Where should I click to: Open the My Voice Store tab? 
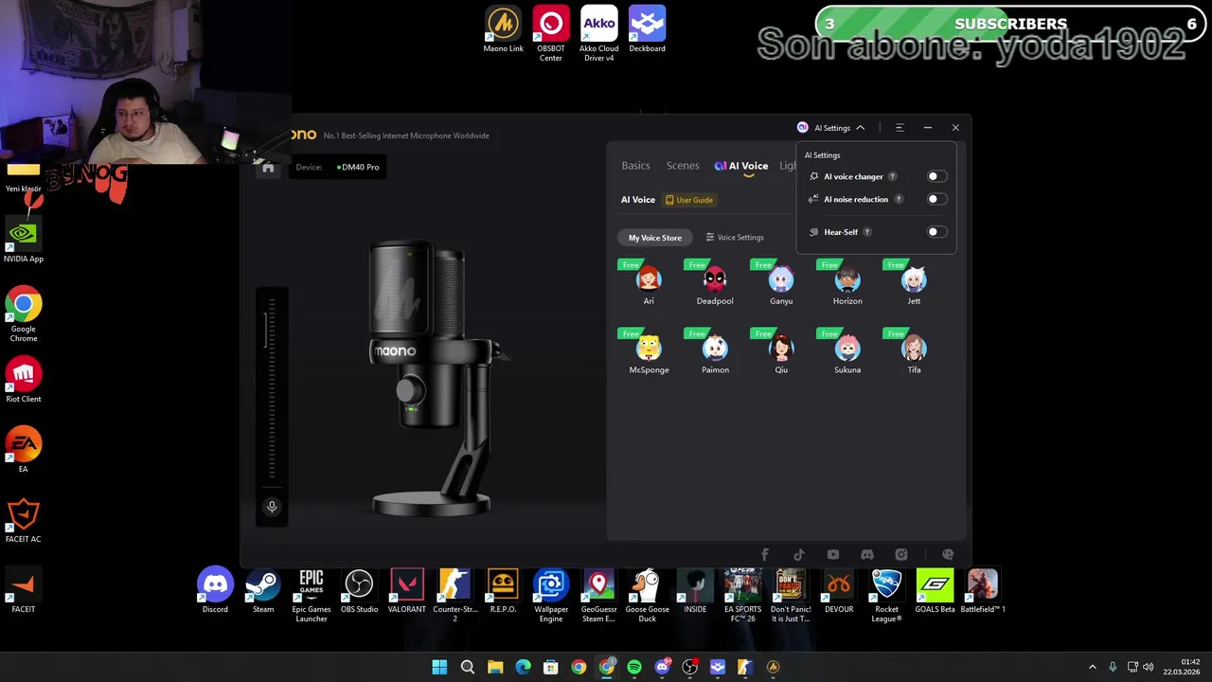pyautogui.click(x=655, y=238)
